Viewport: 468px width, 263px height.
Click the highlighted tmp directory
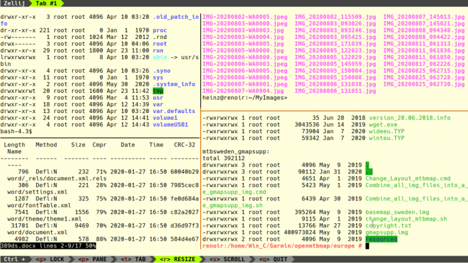158,91
